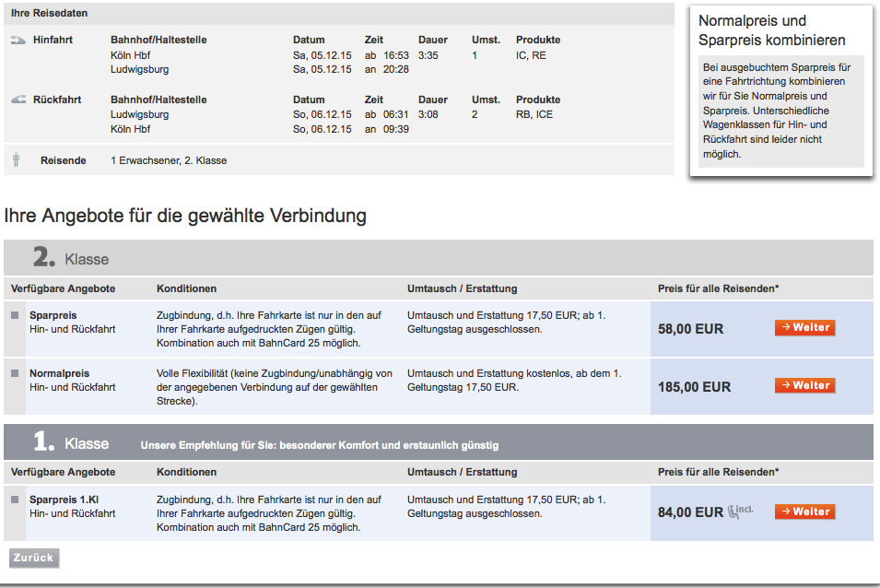Click the Ihre Angebote für die gewählte Verbindung heading

(x=185, y=216)
